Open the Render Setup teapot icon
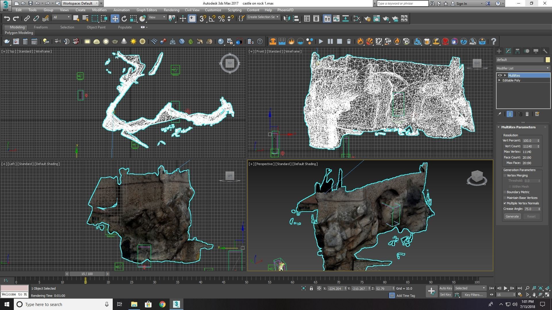This screenshot has height=310, width=552. [x=367, y=19]
